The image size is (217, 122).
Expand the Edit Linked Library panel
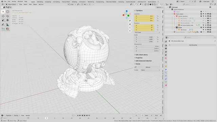click(141, 55)
